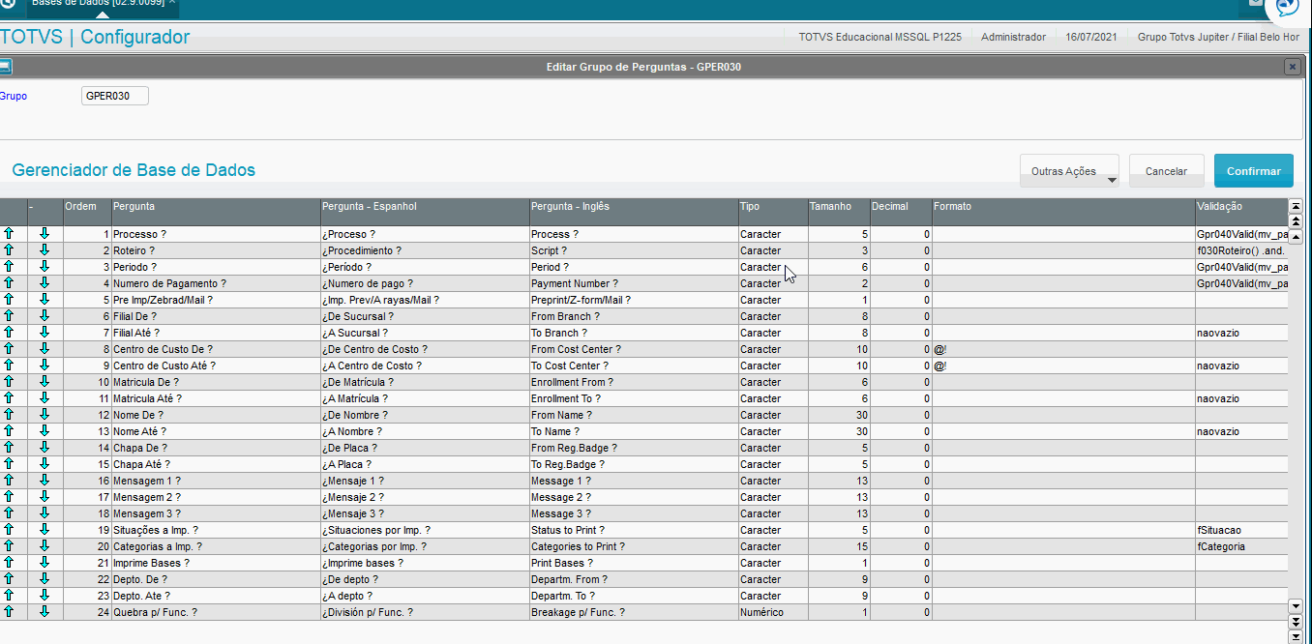
Task: Select the cell '¿Procedimiento ?'
Action: 424,250
